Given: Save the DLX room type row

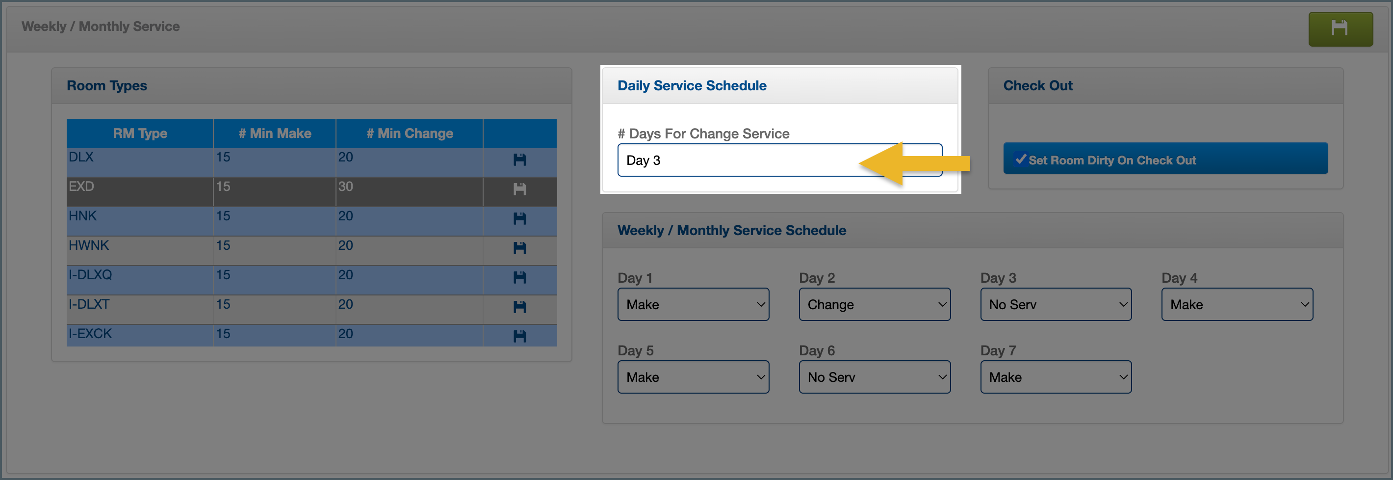Looking at the screenshot, I should [x=519, y=160].
